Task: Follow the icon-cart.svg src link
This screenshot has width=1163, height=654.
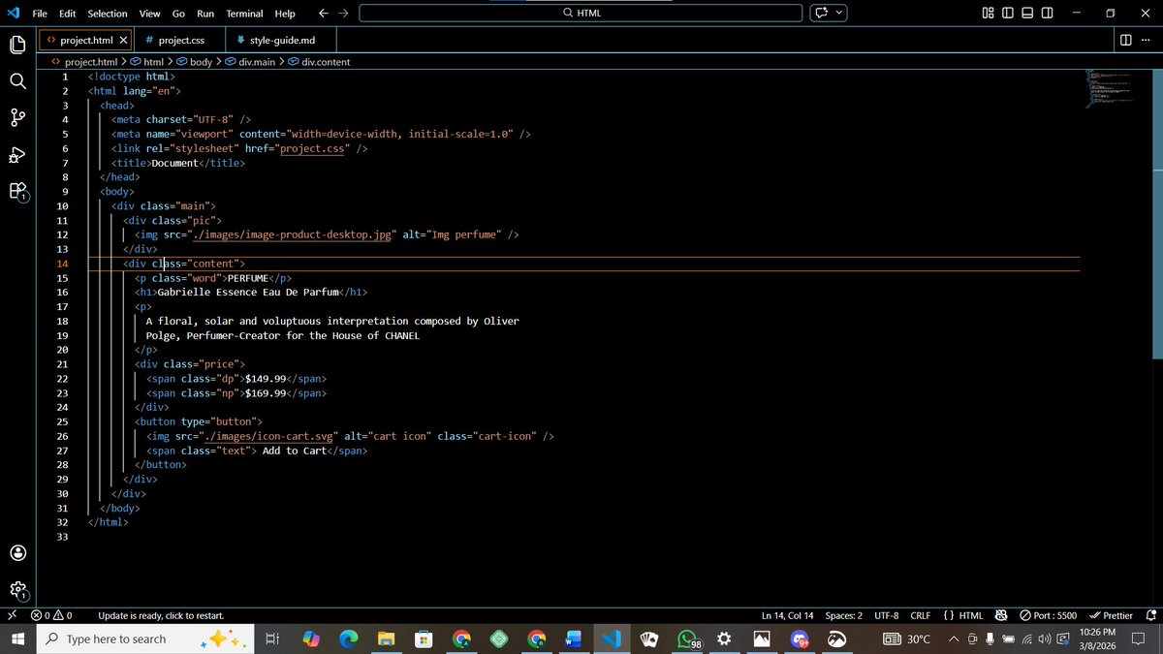Action: 267,436
